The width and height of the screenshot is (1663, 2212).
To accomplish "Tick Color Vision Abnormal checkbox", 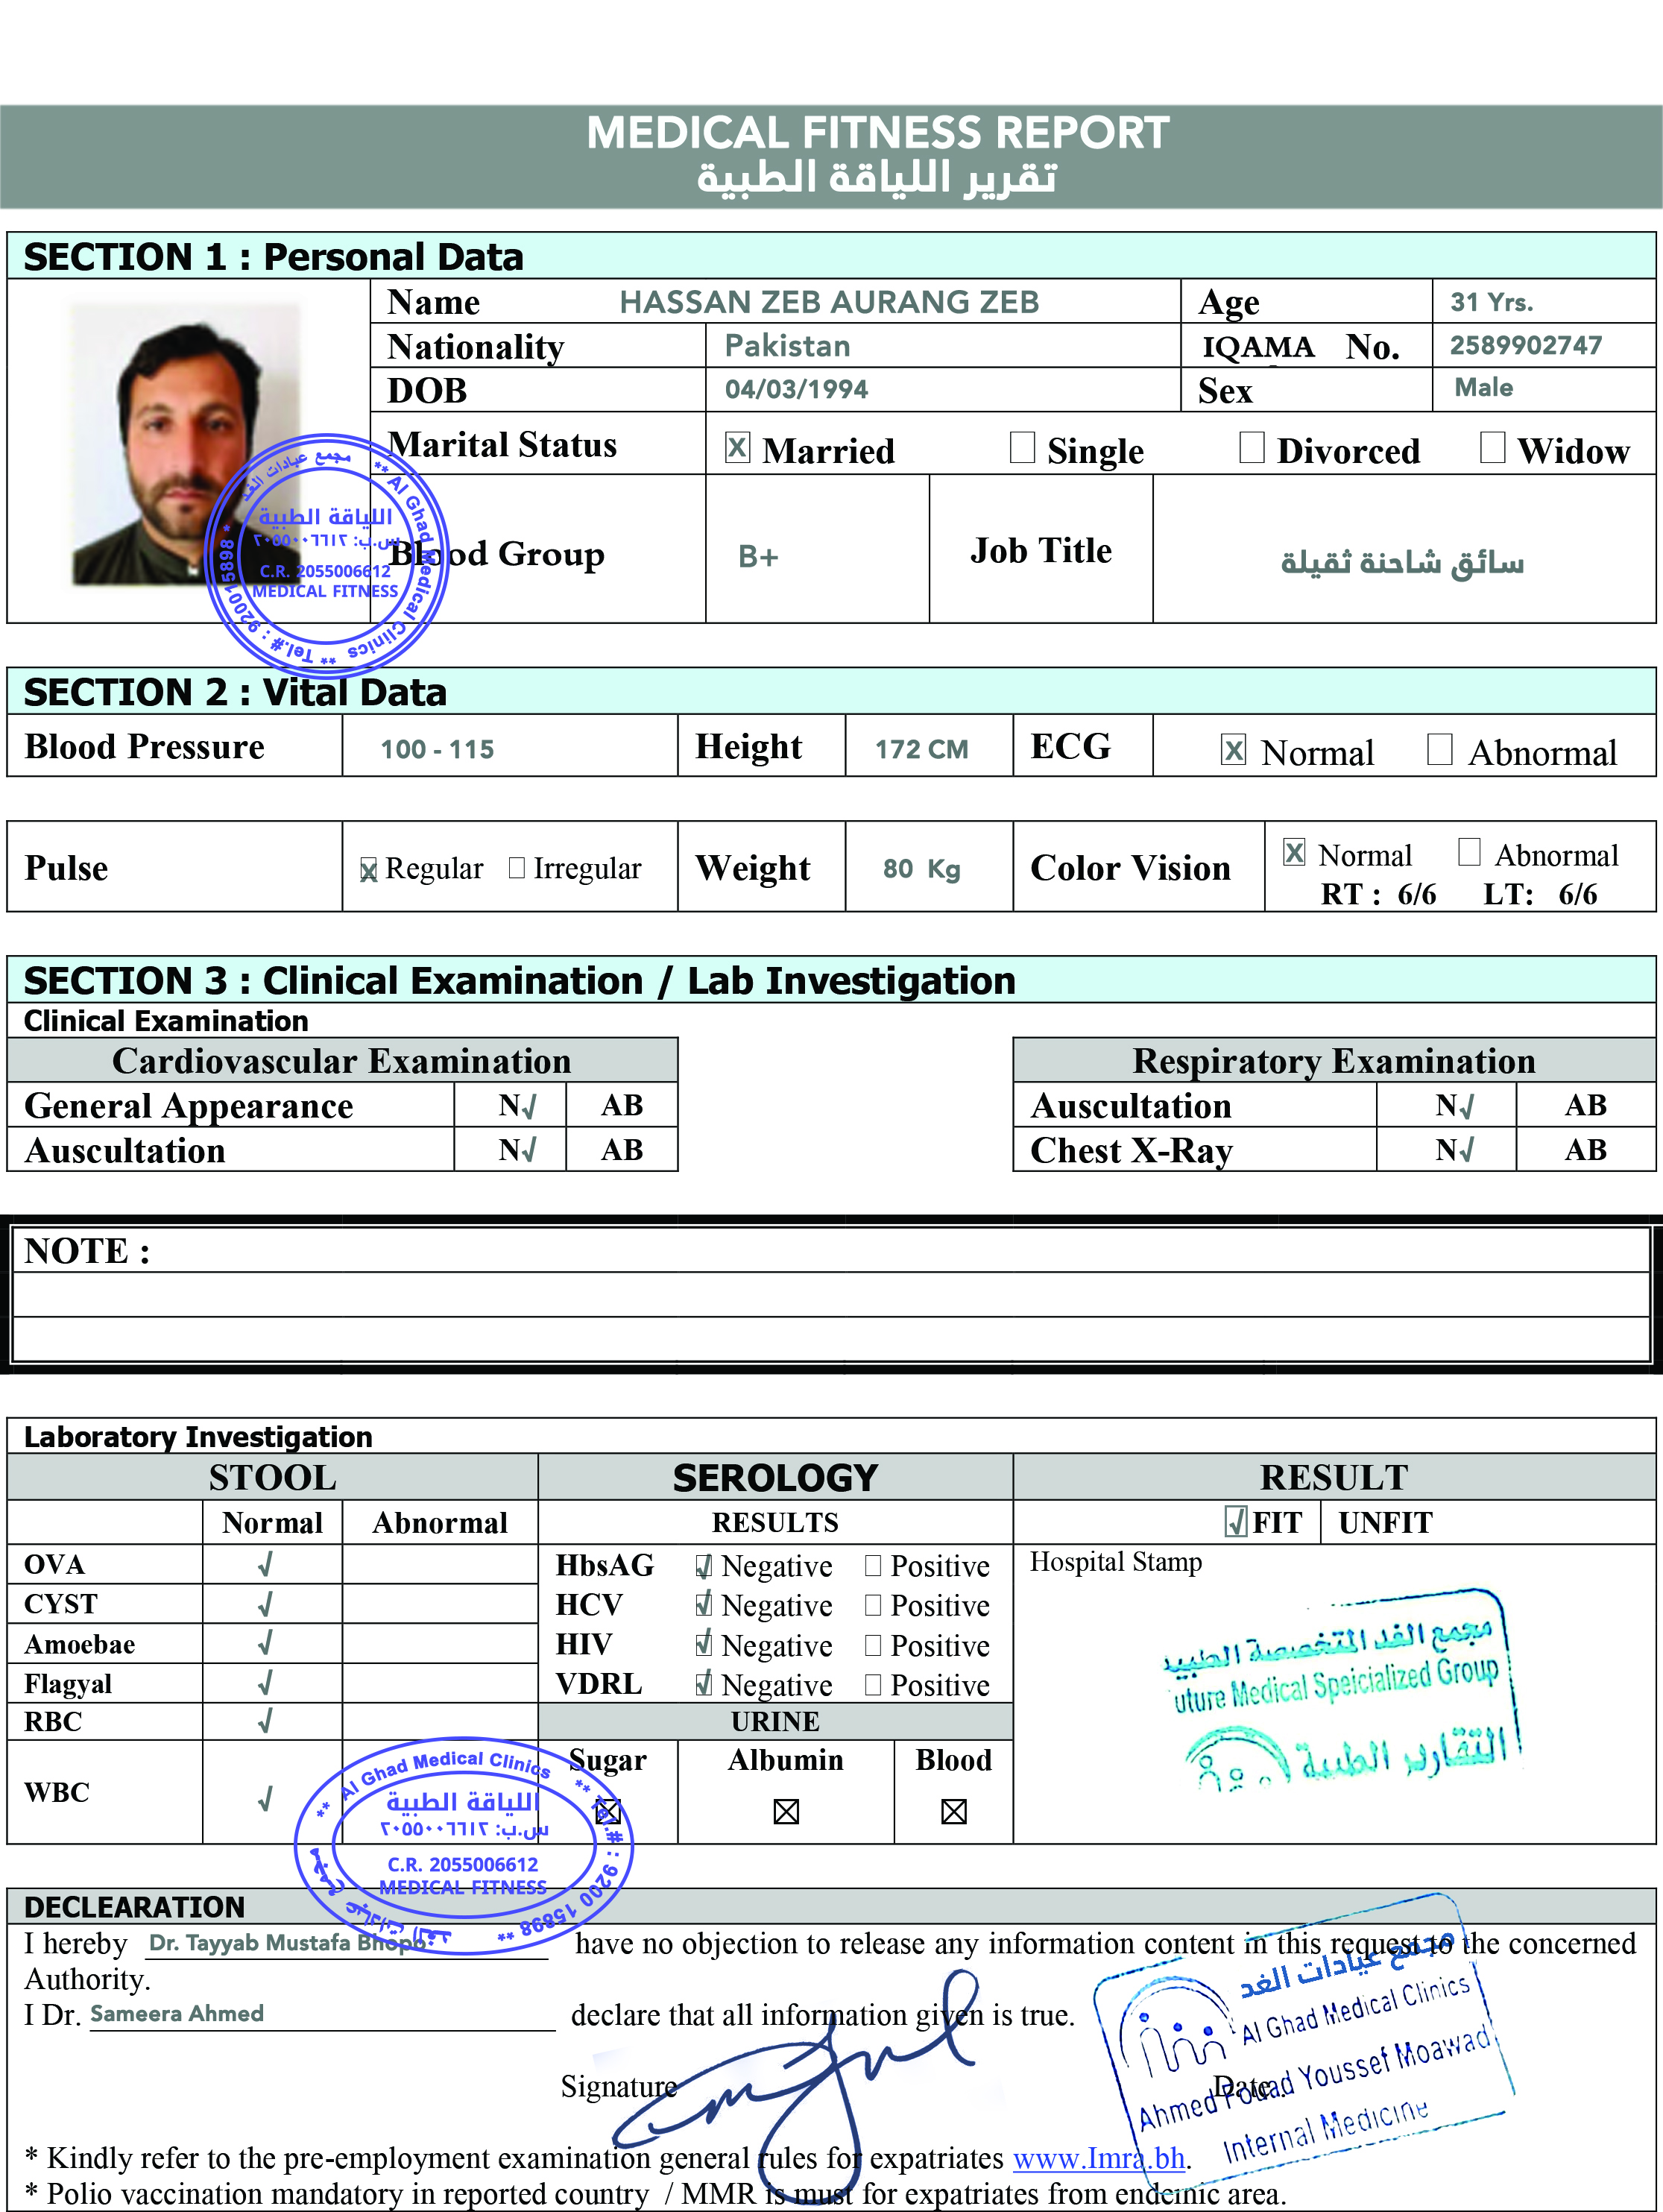I will (x=1469, y=852).
